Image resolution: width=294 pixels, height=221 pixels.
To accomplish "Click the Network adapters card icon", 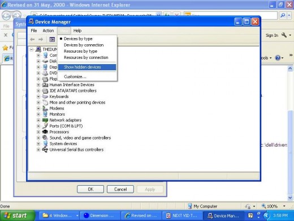I will 45,120.
